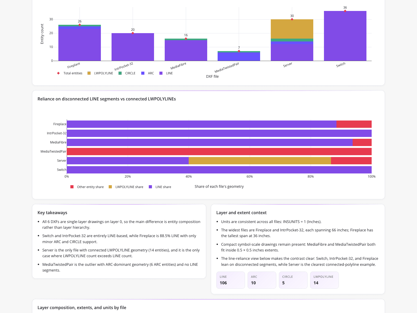Click the IntrPocket-32 column in entity count chart
The image size is (417, 313).
tap(133, 47)
